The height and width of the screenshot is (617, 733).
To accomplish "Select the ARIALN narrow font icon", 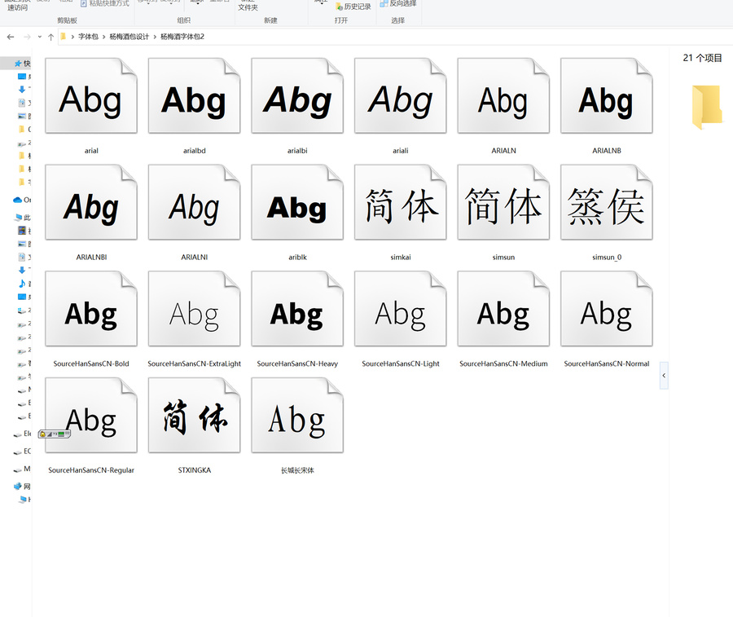I will 503,96.
